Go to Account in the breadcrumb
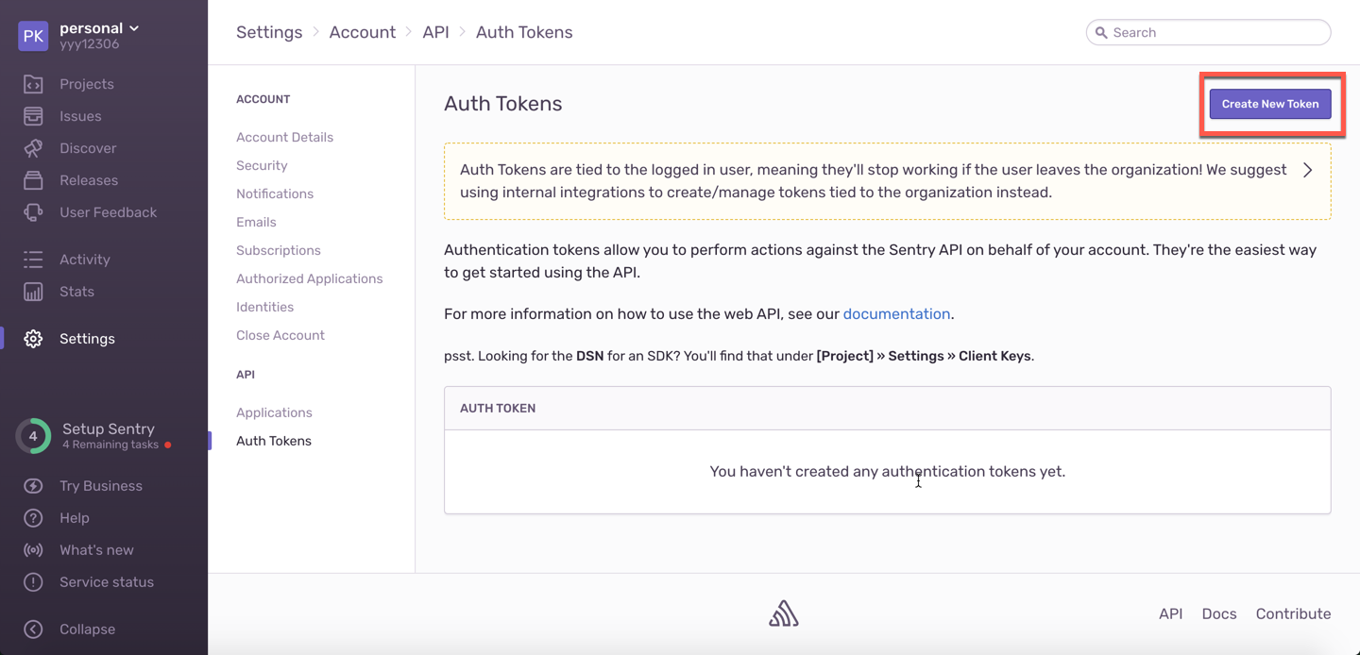1360x655 pixels. 362,32
